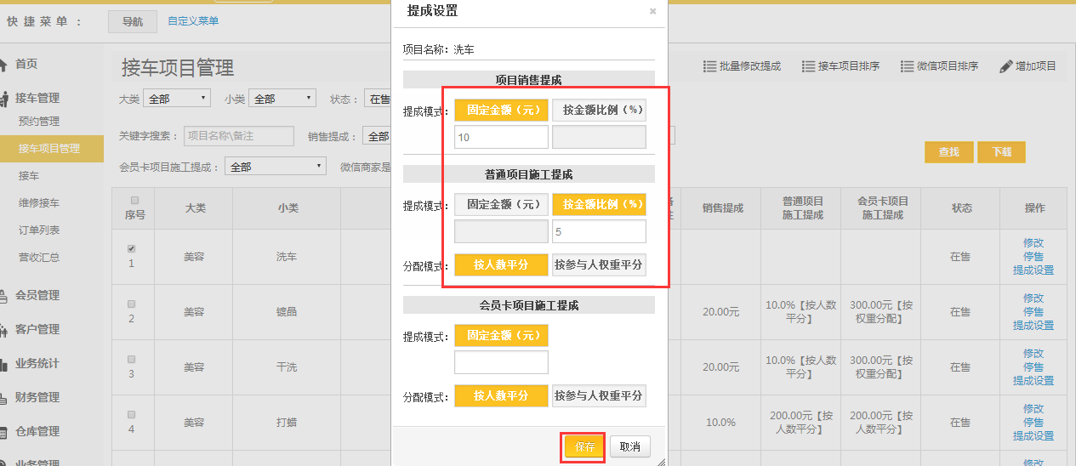Click the 财务管理 sidebar icon
The height and width of the screenshot is (466, 1076).
(4, 398)
